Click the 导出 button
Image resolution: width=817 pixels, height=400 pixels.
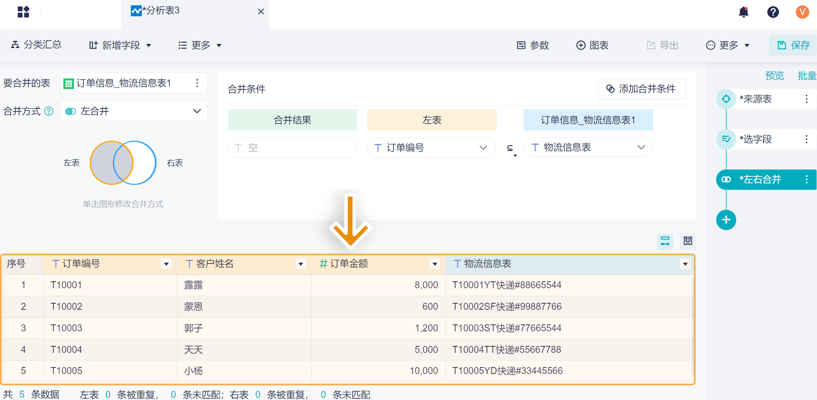pos(662,45)
